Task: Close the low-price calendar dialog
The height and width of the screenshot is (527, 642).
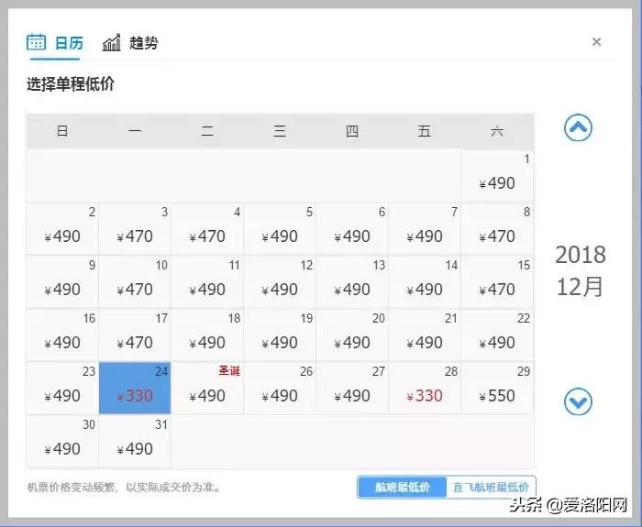Action: [596, 42]
